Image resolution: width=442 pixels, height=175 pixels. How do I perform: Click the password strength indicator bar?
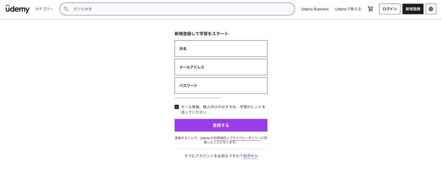[x=197, y=98]
